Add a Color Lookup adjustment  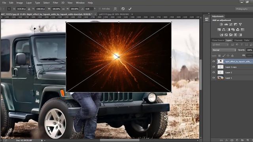242,30
